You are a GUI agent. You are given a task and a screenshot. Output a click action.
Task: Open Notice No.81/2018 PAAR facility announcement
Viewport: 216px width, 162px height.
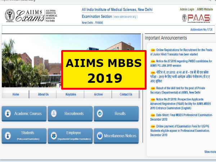(180, 104)
